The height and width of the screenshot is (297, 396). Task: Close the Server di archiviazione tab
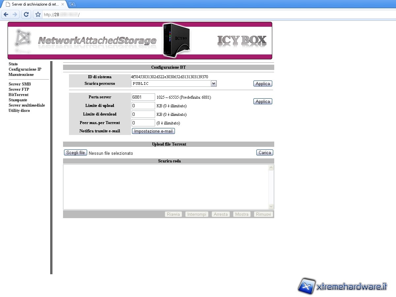point(63,4)
